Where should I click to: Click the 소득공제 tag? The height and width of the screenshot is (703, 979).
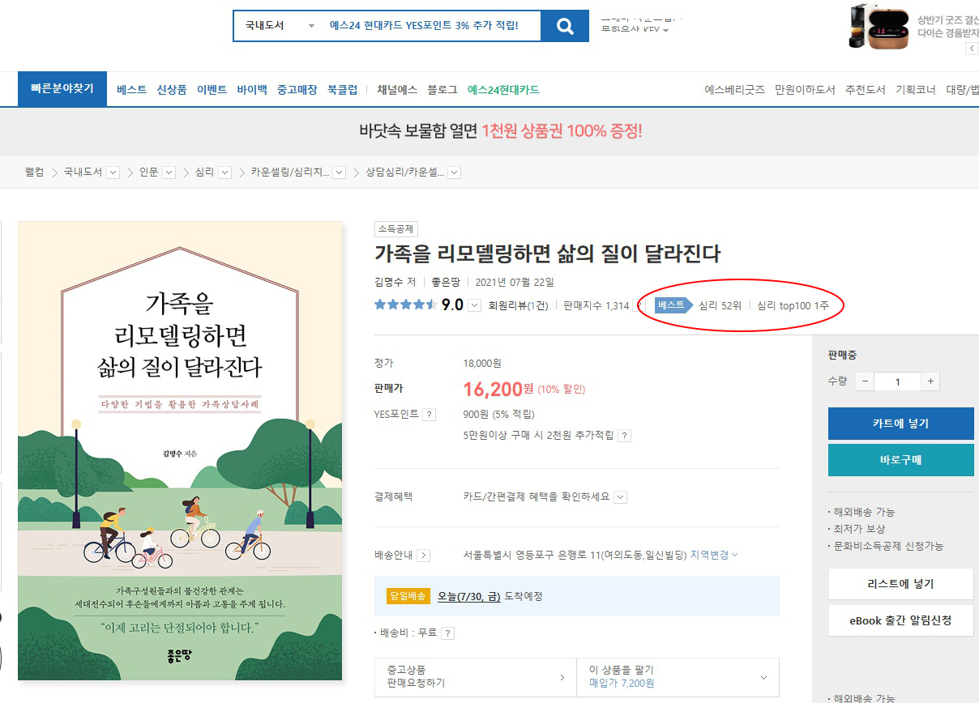tap(396, 229)
